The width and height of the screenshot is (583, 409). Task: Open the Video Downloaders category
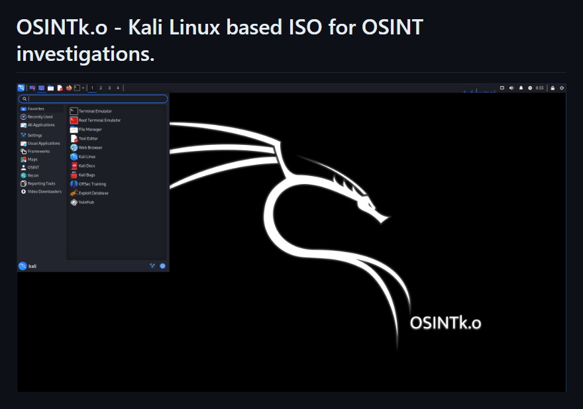tap(41, 192)
